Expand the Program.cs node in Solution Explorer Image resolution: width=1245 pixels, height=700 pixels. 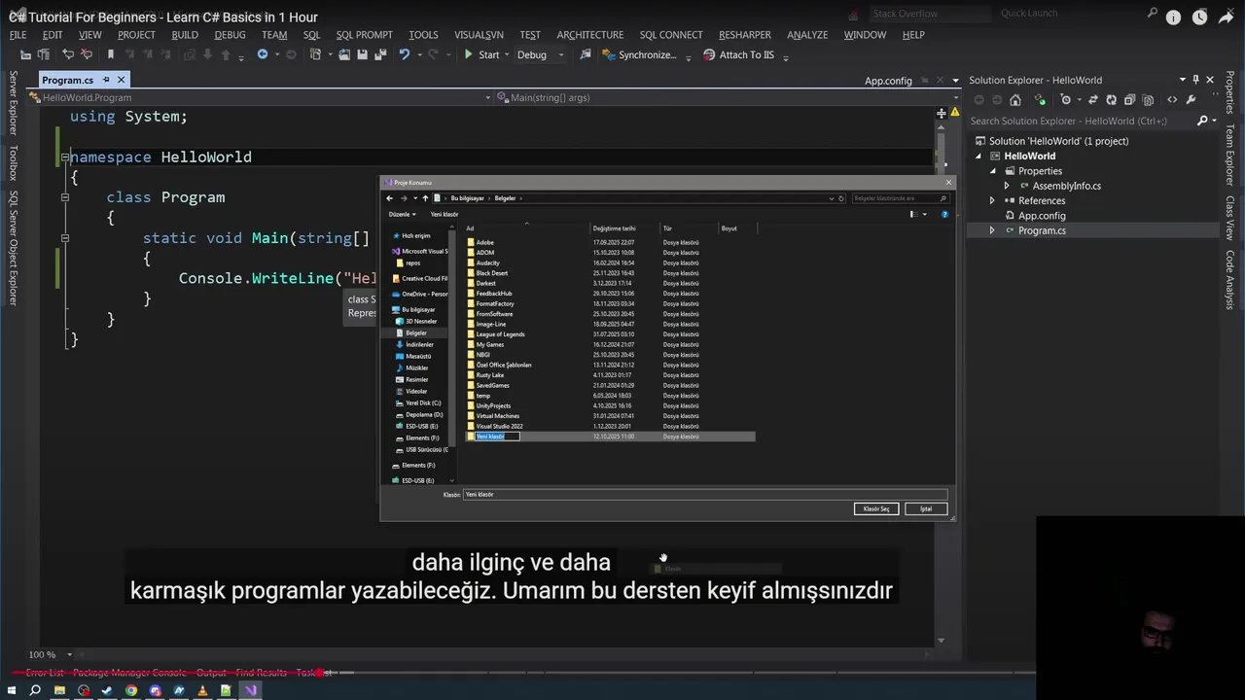point(992,230)
